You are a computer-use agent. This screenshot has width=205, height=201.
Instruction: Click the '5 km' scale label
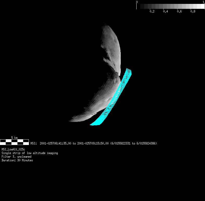point(14,137)
